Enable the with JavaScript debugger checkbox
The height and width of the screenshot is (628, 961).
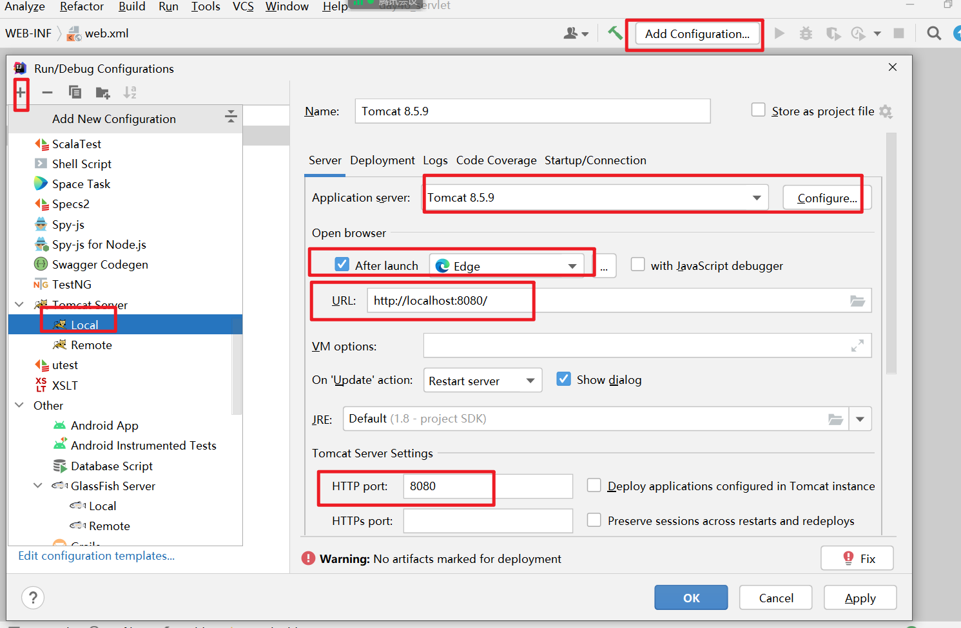[638, 264]
